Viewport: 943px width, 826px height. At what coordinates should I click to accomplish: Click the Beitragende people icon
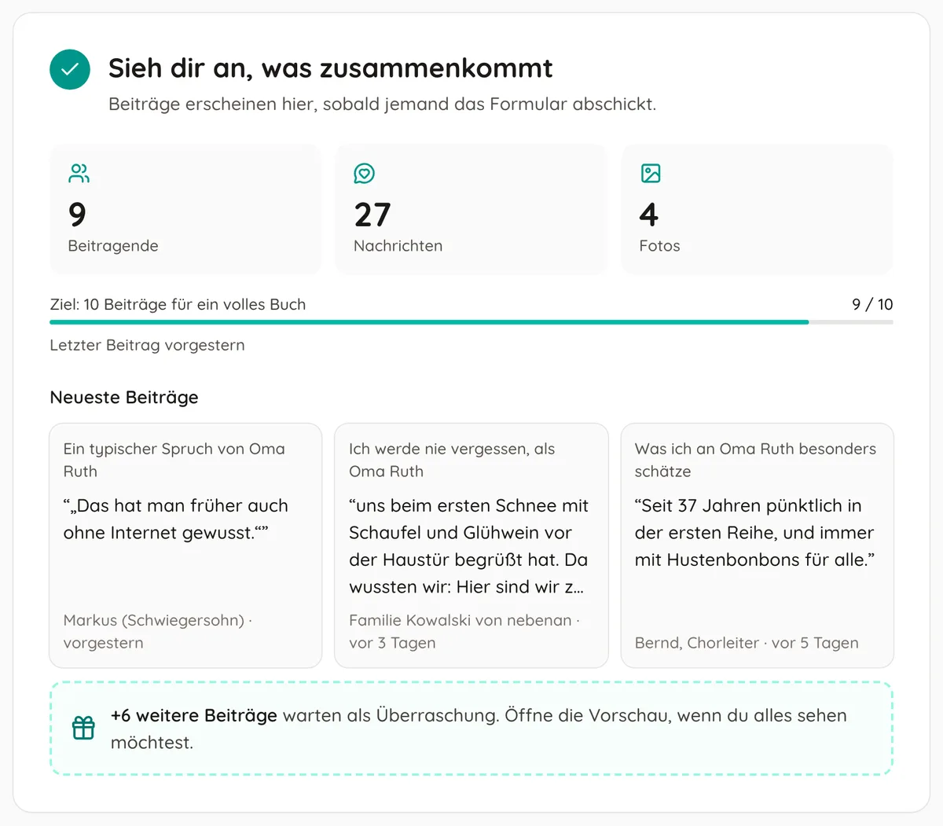(x=79, y=173)
